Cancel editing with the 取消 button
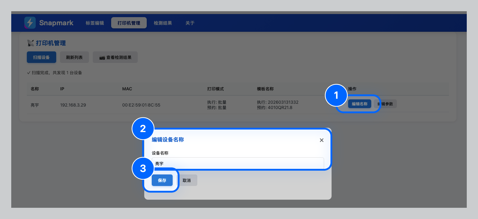The image size is (478, 219). pyautogui.click(x=187, y=180)
